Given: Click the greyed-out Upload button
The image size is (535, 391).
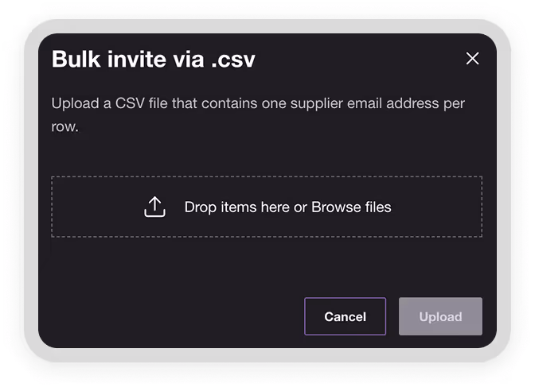Looking at the screenshot, I should click(440, 316).
